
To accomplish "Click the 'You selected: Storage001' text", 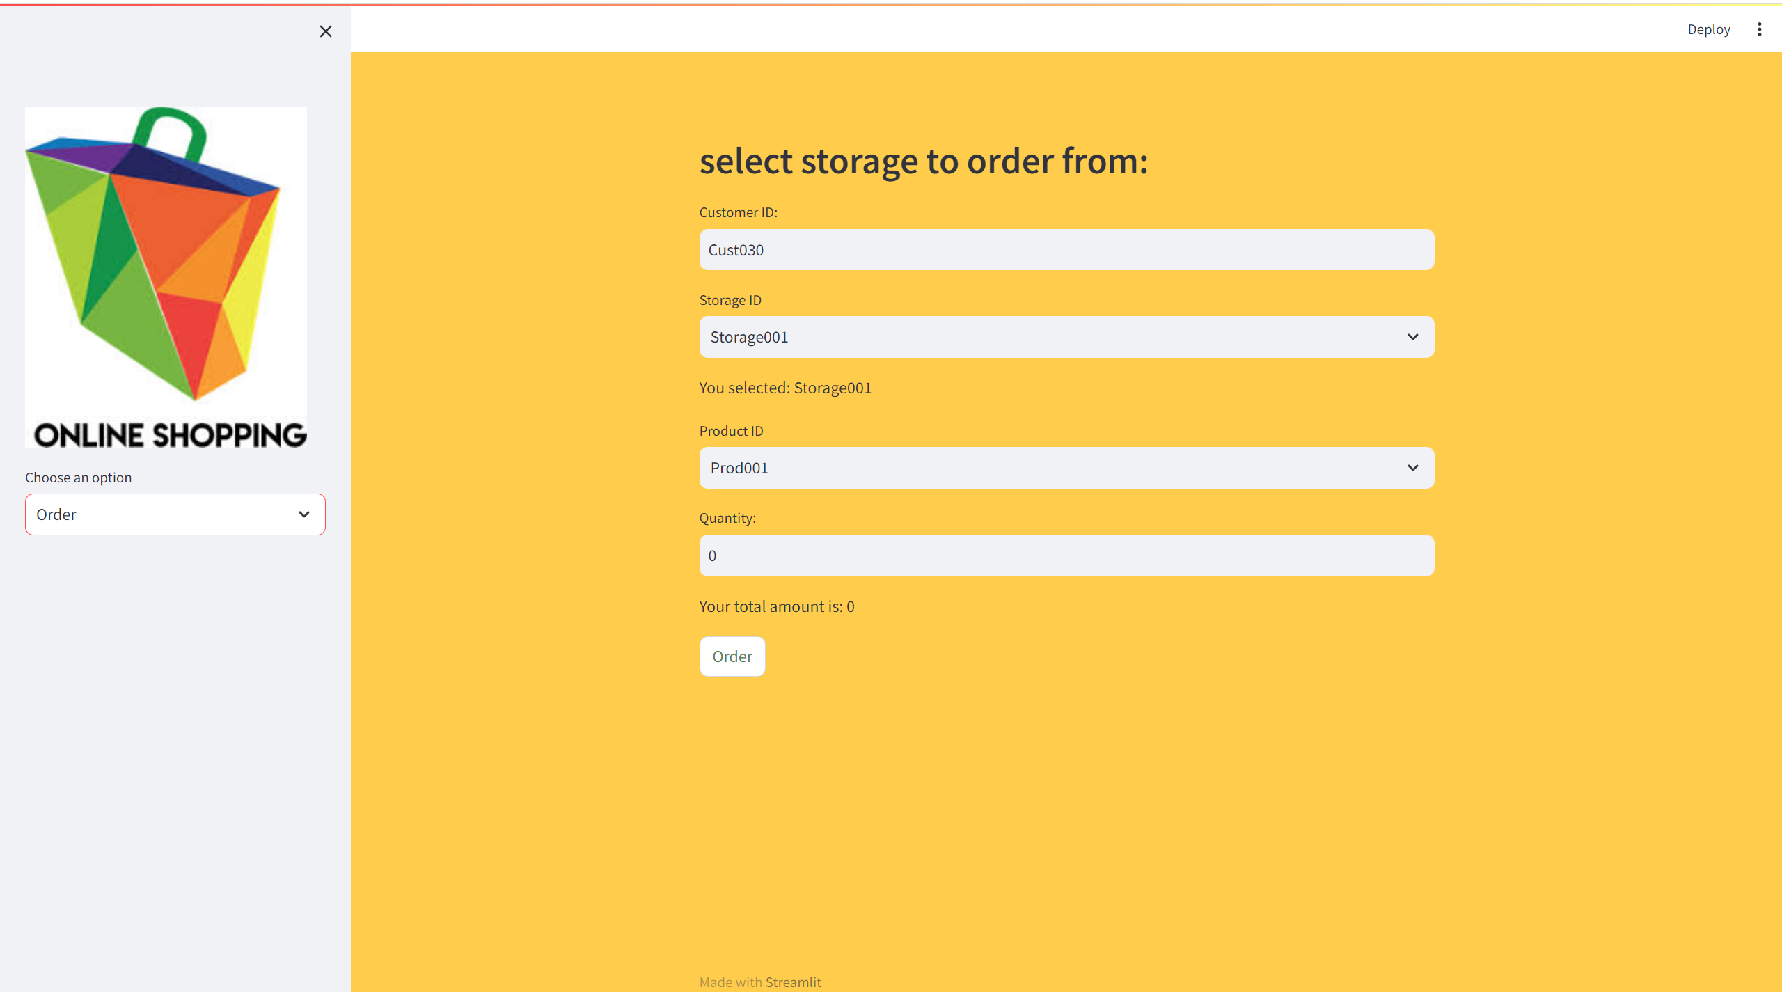I will [x=784, y=388].
